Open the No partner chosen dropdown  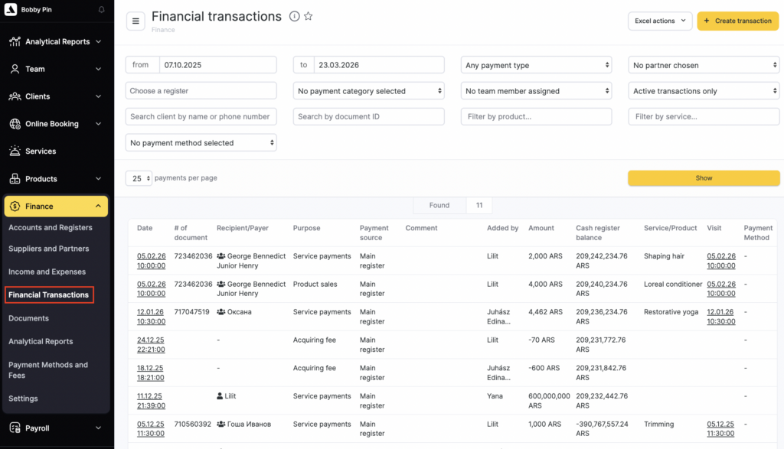(704, 66)
